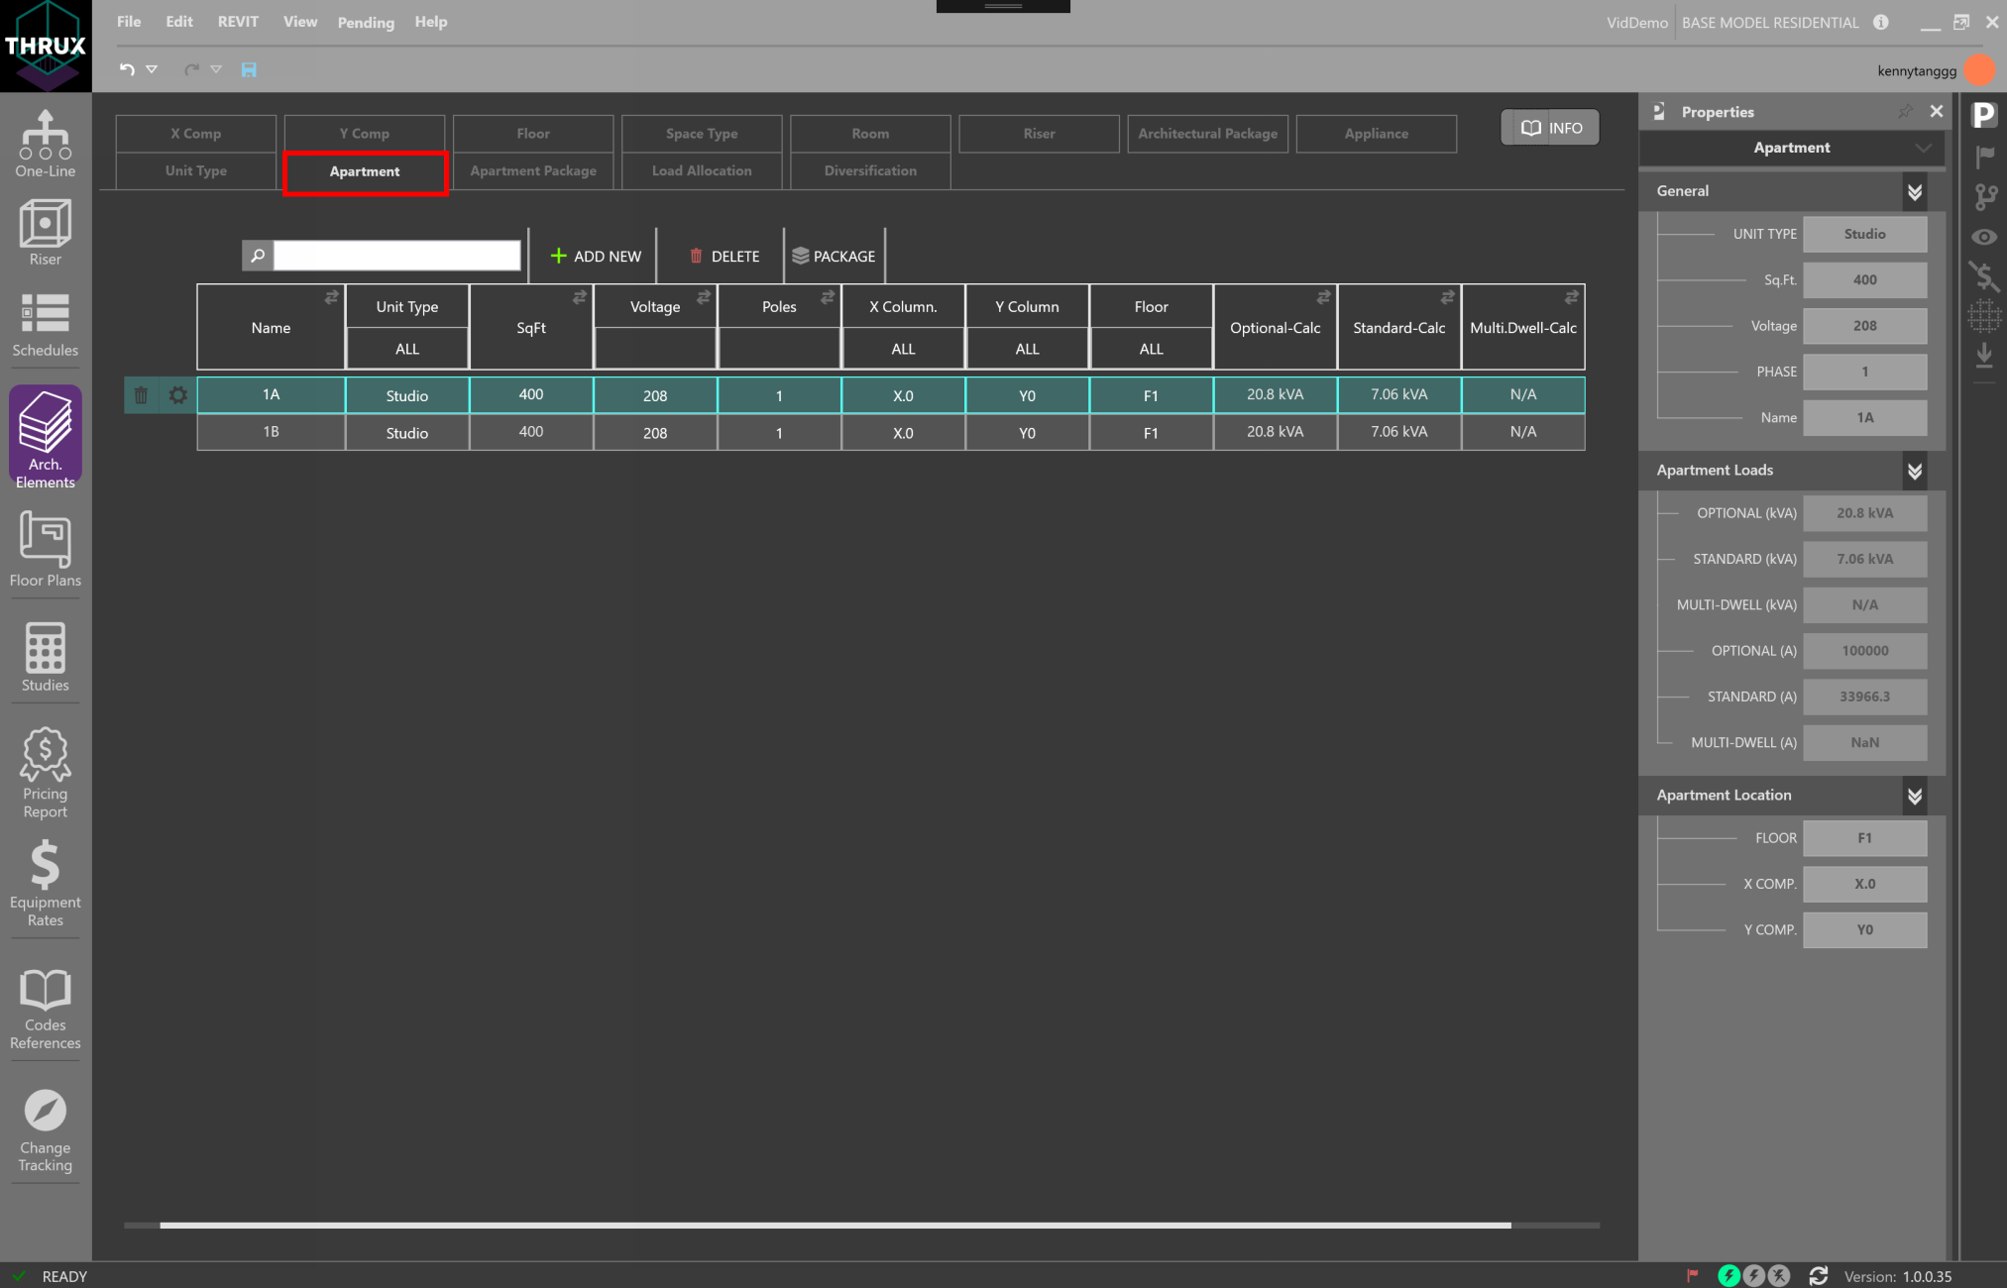This screenshot has height=1288, width=2007.
Task: Click the horizontal scrollbar at the bottom
Action: pos(835,1226)
